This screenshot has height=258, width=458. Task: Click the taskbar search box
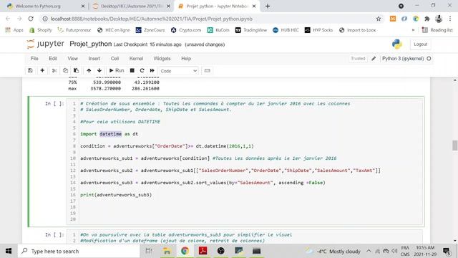click(79, 251)
